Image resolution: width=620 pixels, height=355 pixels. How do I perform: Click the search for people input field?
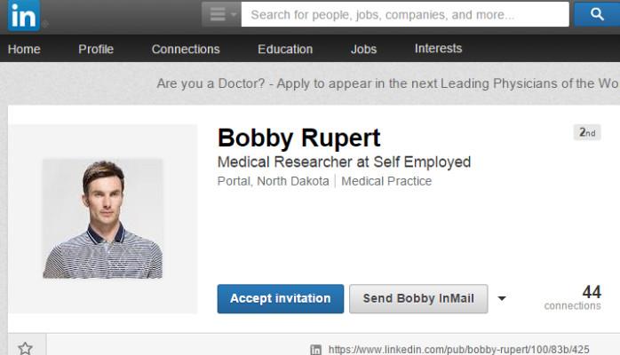[x=405, y=14]
